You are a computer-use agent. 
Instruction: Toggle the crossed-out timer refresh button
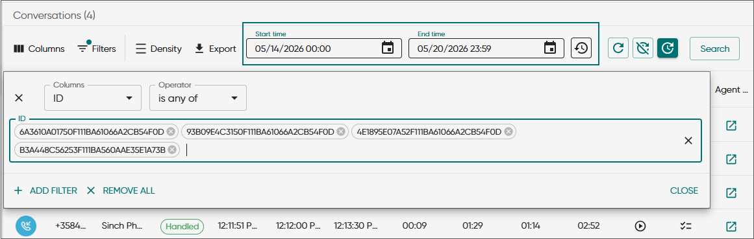(x=642, y=48)
